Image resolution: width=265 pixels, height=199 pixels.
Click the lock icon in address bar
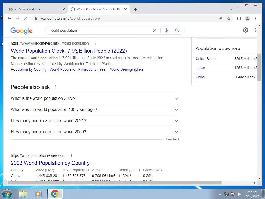(36, 18)
